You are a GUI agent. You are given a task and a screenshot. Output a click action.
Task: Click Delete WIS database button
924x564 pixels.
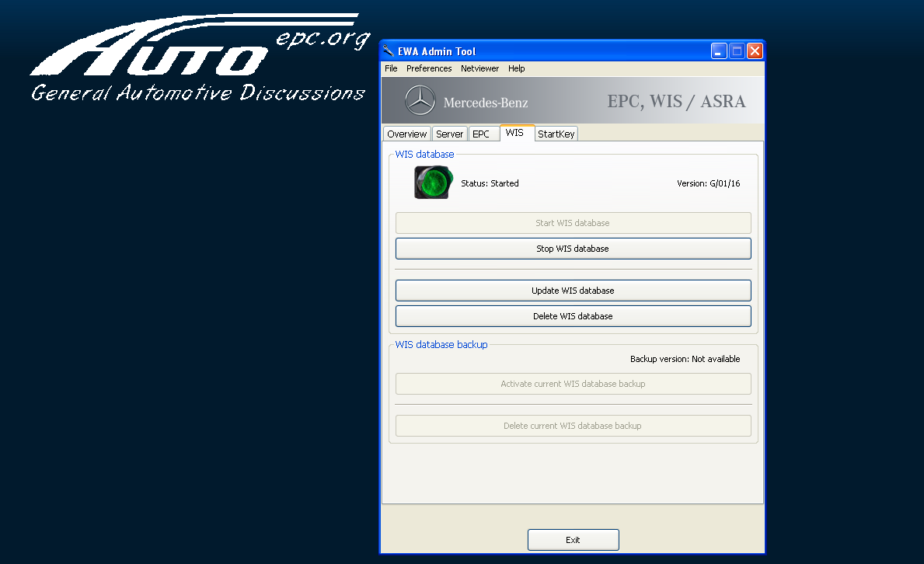coord(573,316)
